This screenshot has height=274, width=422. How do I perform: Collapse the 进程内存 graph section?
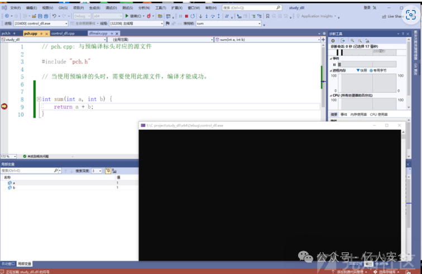point(331,71)
